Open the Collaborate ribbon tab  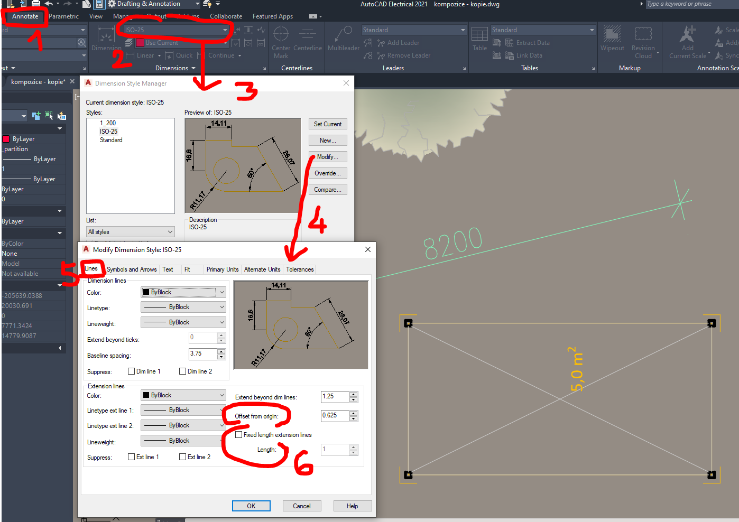[226, 16]
